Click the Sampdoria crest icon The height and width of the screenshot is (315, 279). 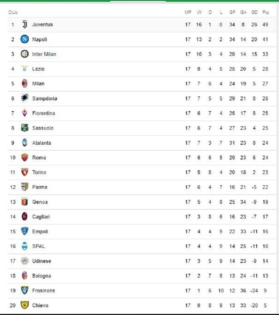coord(25,98)
